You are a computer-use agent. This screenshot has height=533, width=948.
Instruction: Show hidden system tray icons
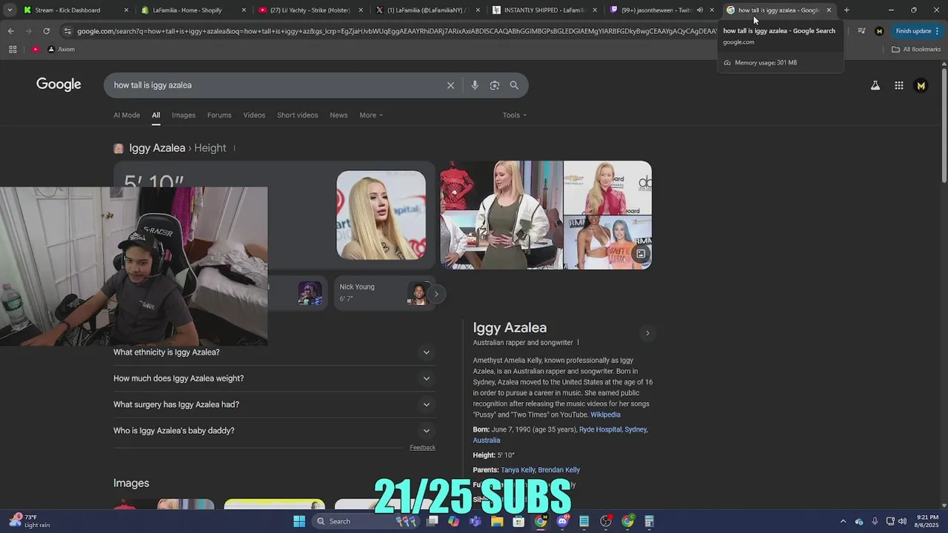click(x=843, y=521)
